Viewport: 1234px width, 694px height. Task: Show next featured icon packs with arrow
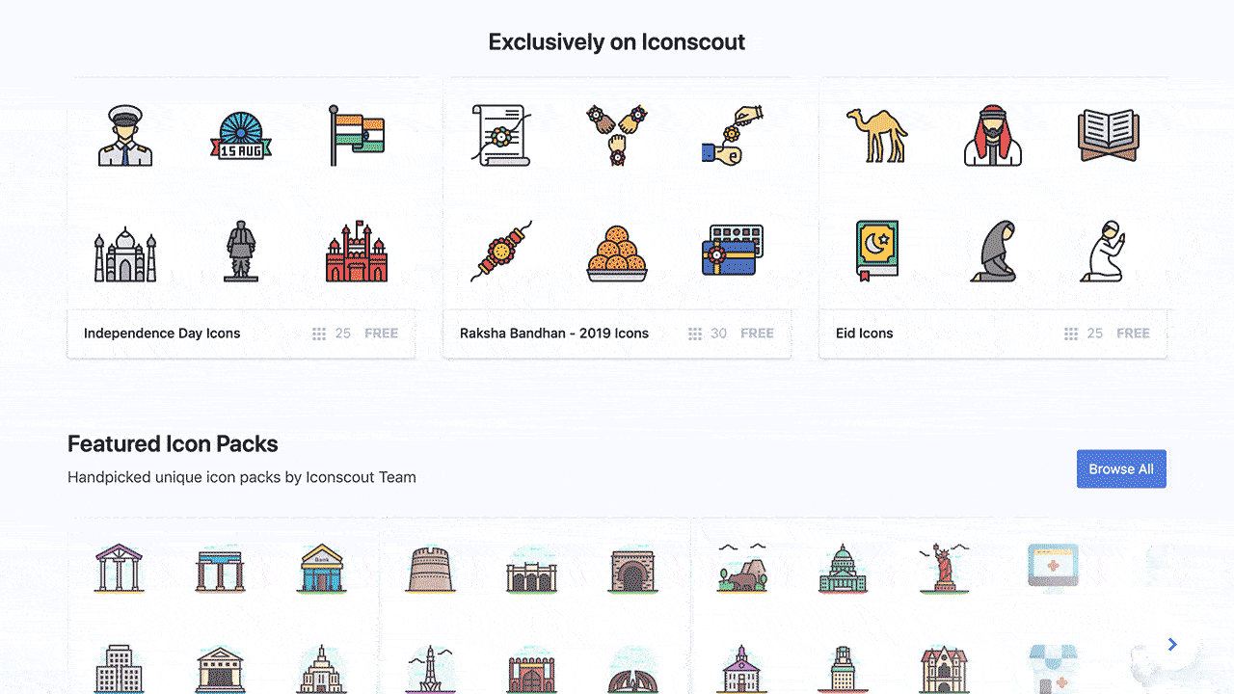[x=1172, y=644]
